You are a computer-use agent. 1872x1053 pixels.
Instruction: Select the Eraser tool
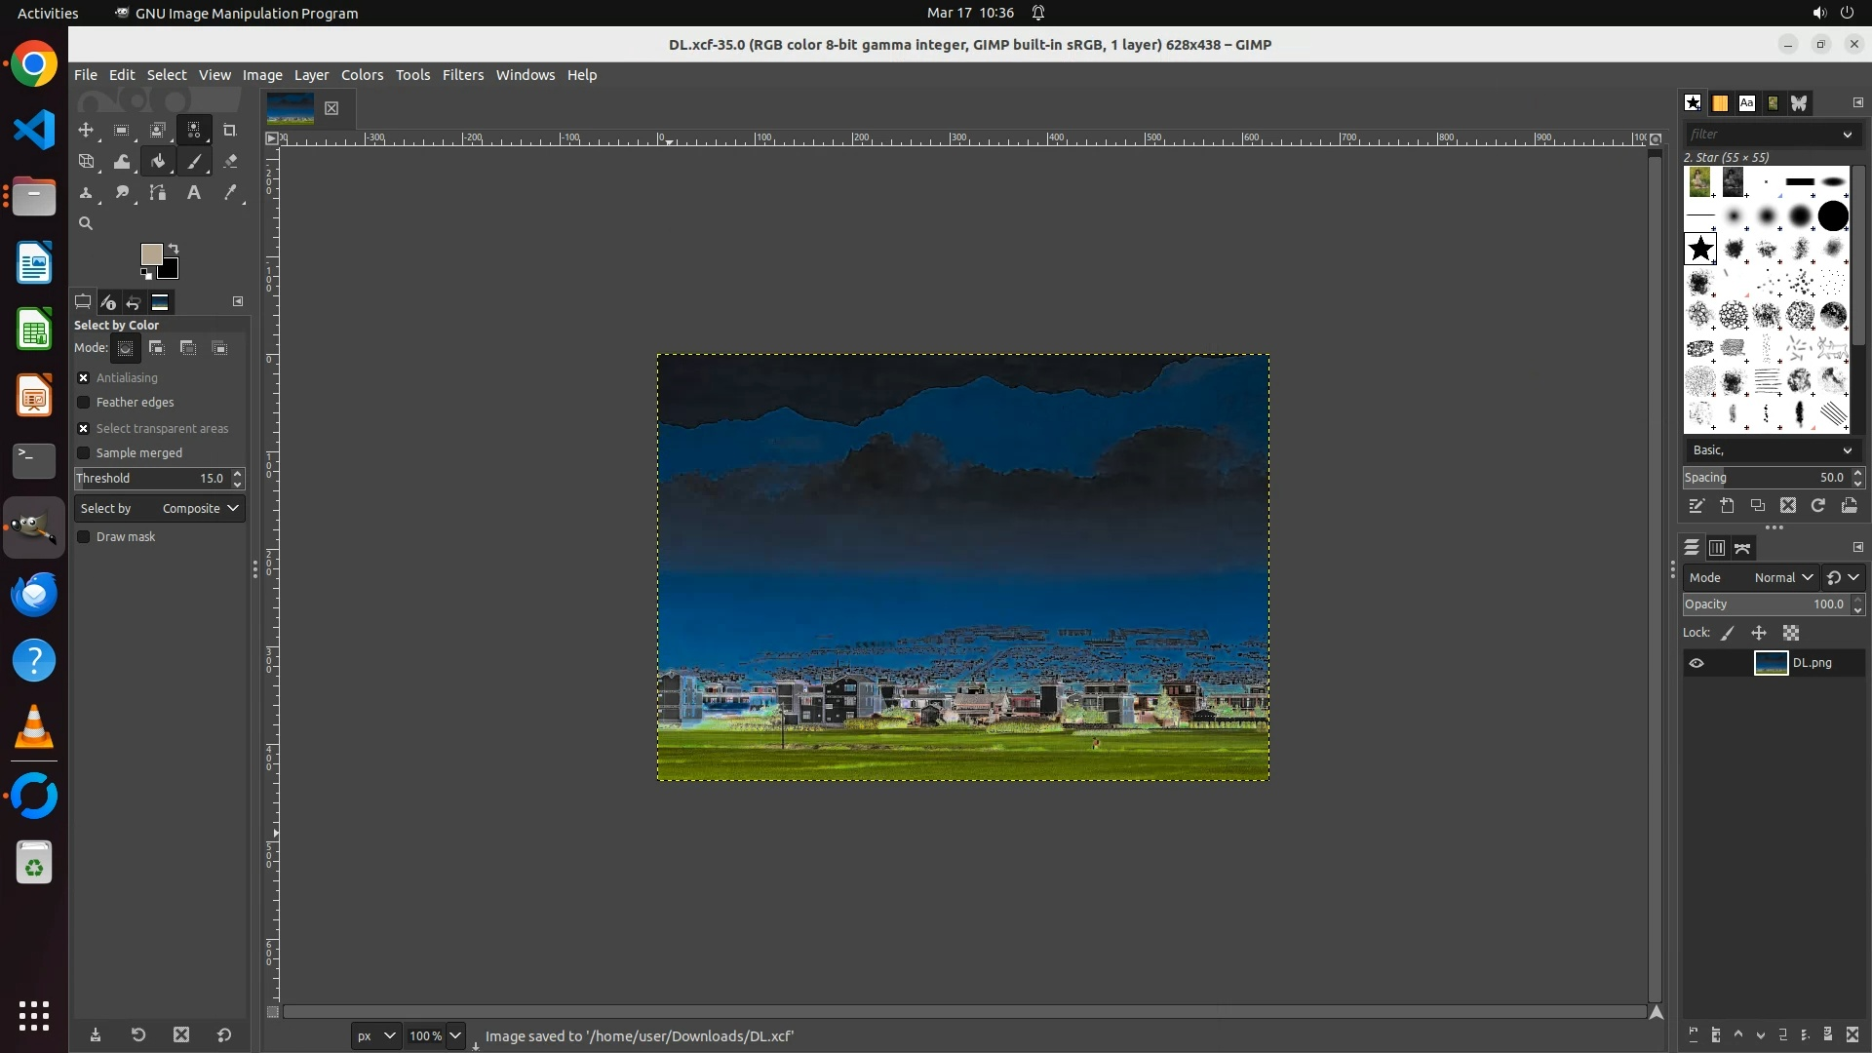(x=230, y=162)
